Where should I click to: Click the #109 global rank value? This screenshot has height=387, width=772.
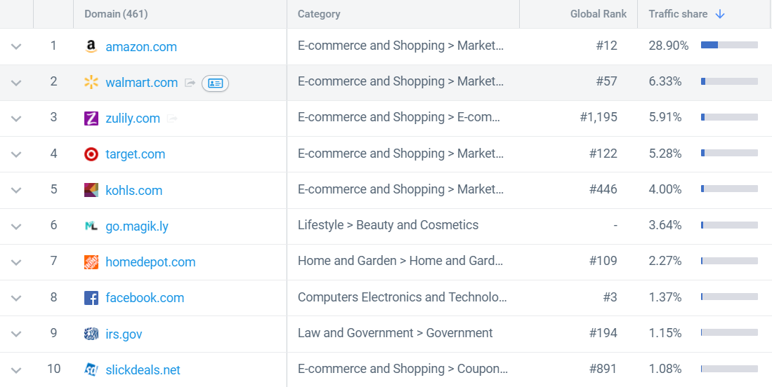click(x=603, y=261)
